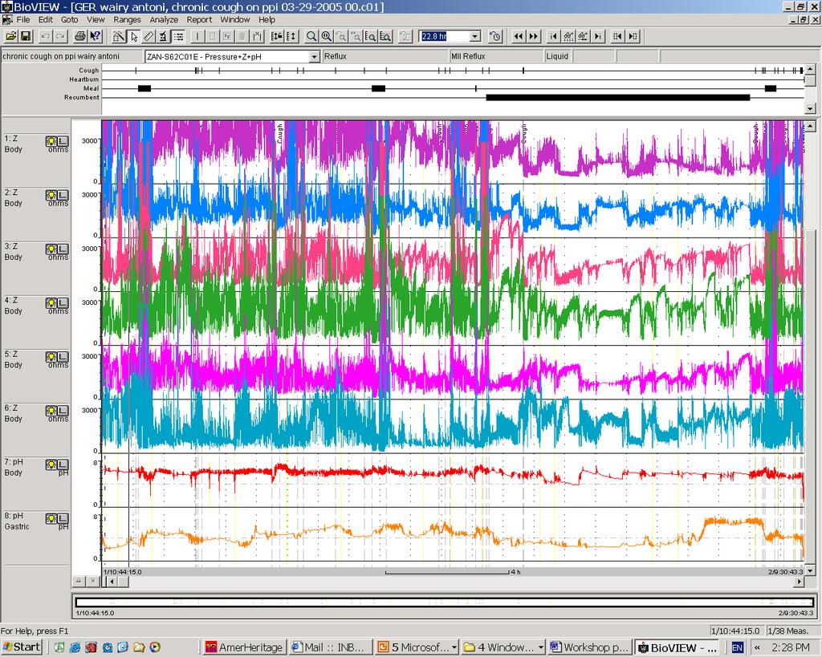Click the Liquid status field
Image resolution: width=822 pixels, height=657 pixels.
(558, 56)
